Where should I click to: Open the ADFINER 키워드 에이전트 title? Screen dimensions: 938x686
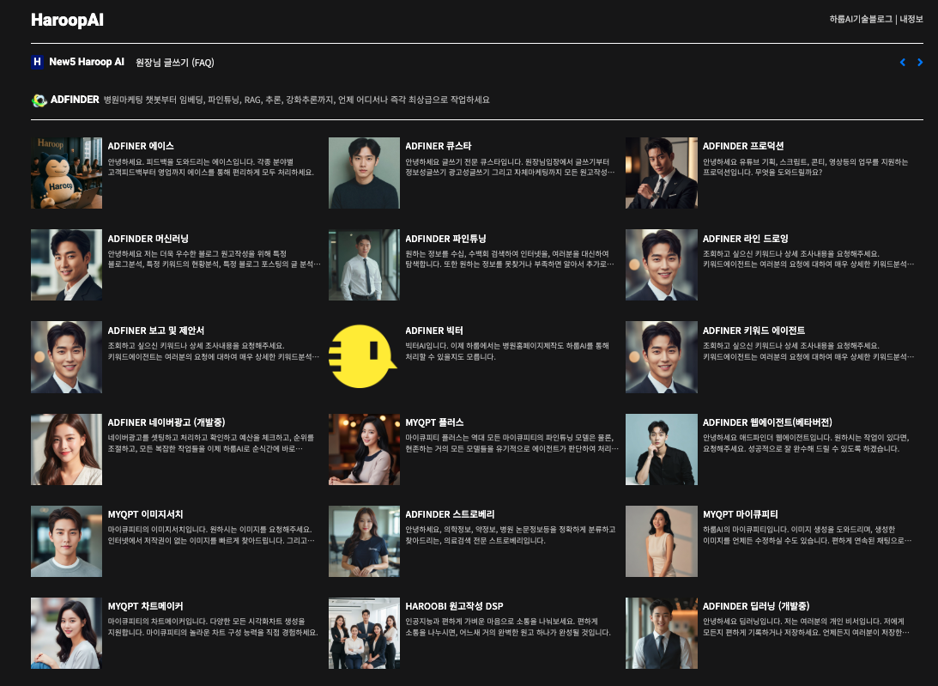click(753, 331)
